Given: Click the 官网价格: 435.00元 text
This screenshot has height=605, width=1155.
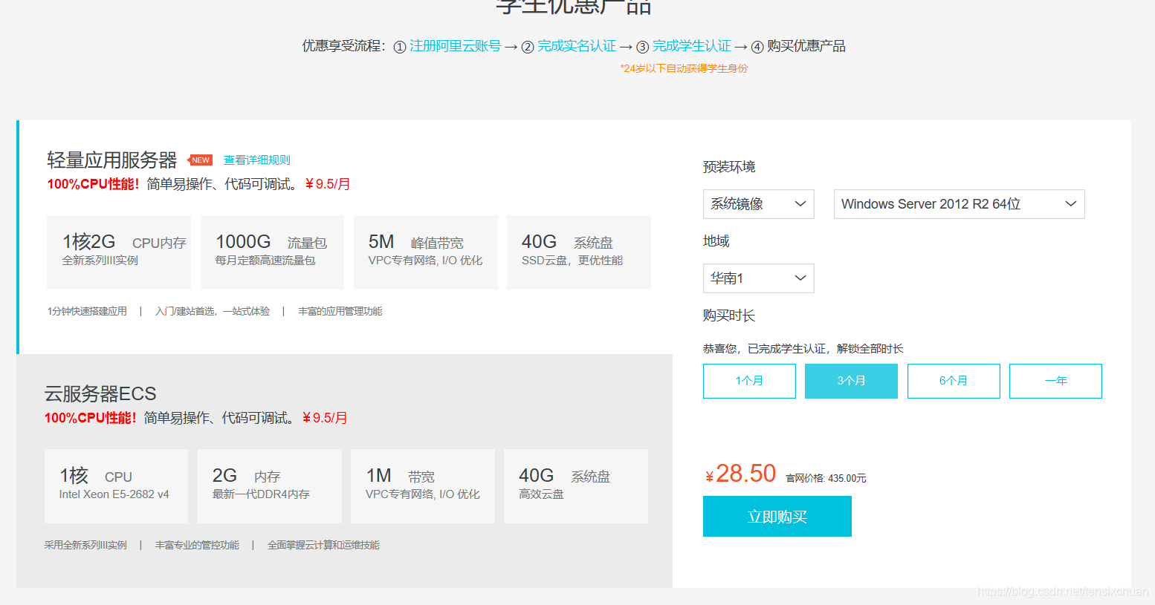Looking at the screenshot, I should 826,479.
